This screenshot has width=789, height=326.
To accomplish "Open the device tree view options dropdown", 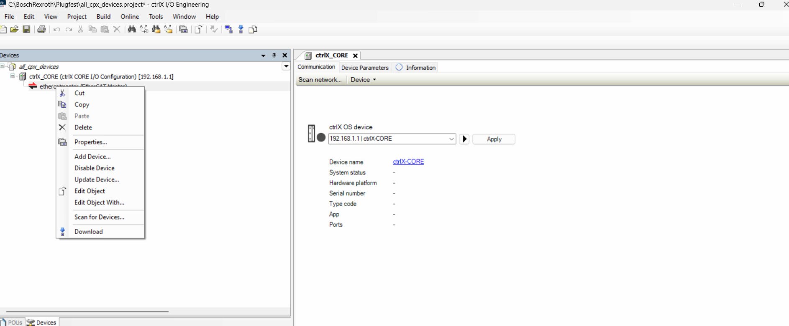I will tap(286, 66).
